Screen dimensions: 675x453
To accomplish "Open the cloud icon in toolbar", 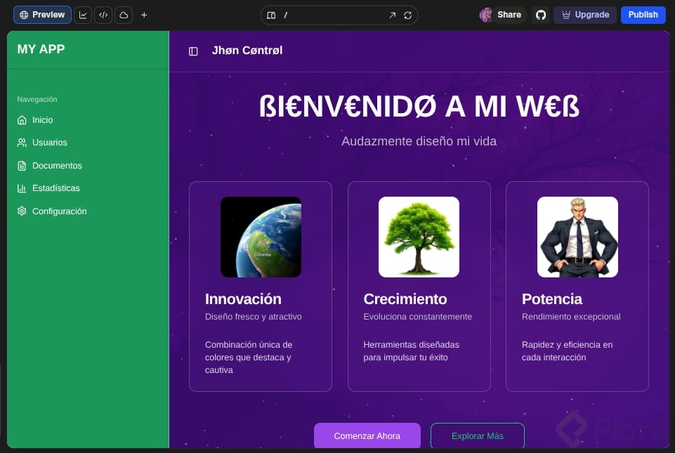I will coord(124,15).
